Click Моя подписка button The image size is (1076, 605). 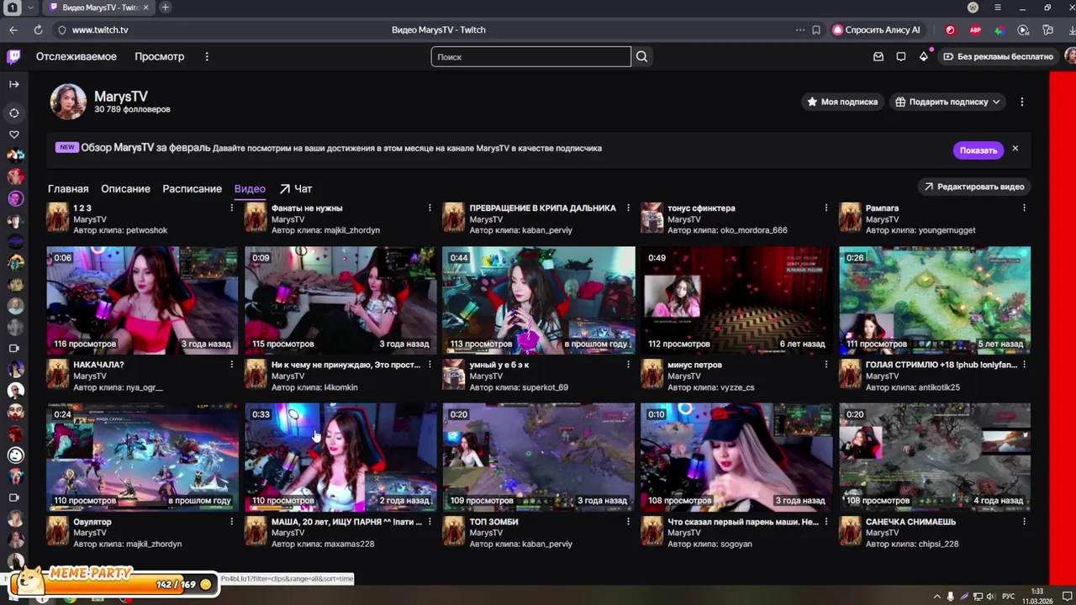click(x=842, y=102)
